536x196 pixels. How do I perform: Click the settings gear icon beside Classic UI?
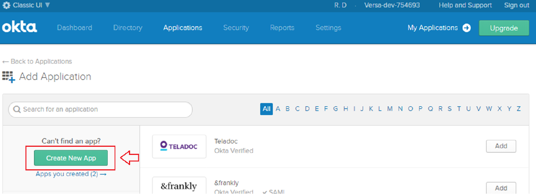coord(7,5)
